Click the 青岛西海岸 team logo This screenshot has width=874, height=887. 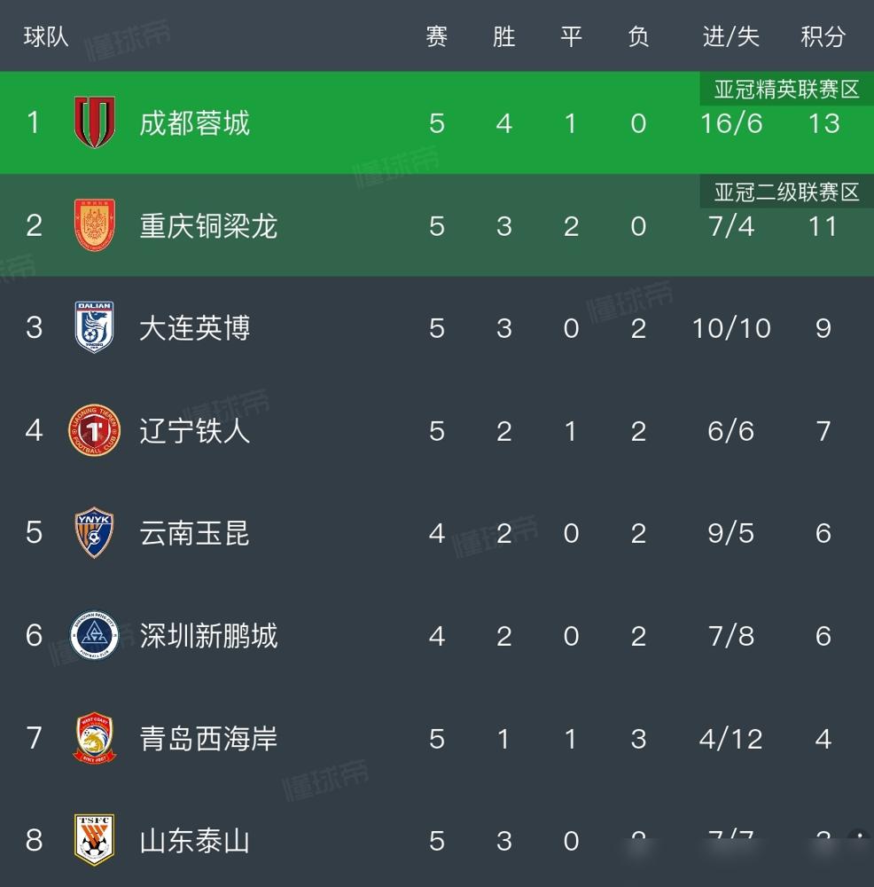point(94,738)
